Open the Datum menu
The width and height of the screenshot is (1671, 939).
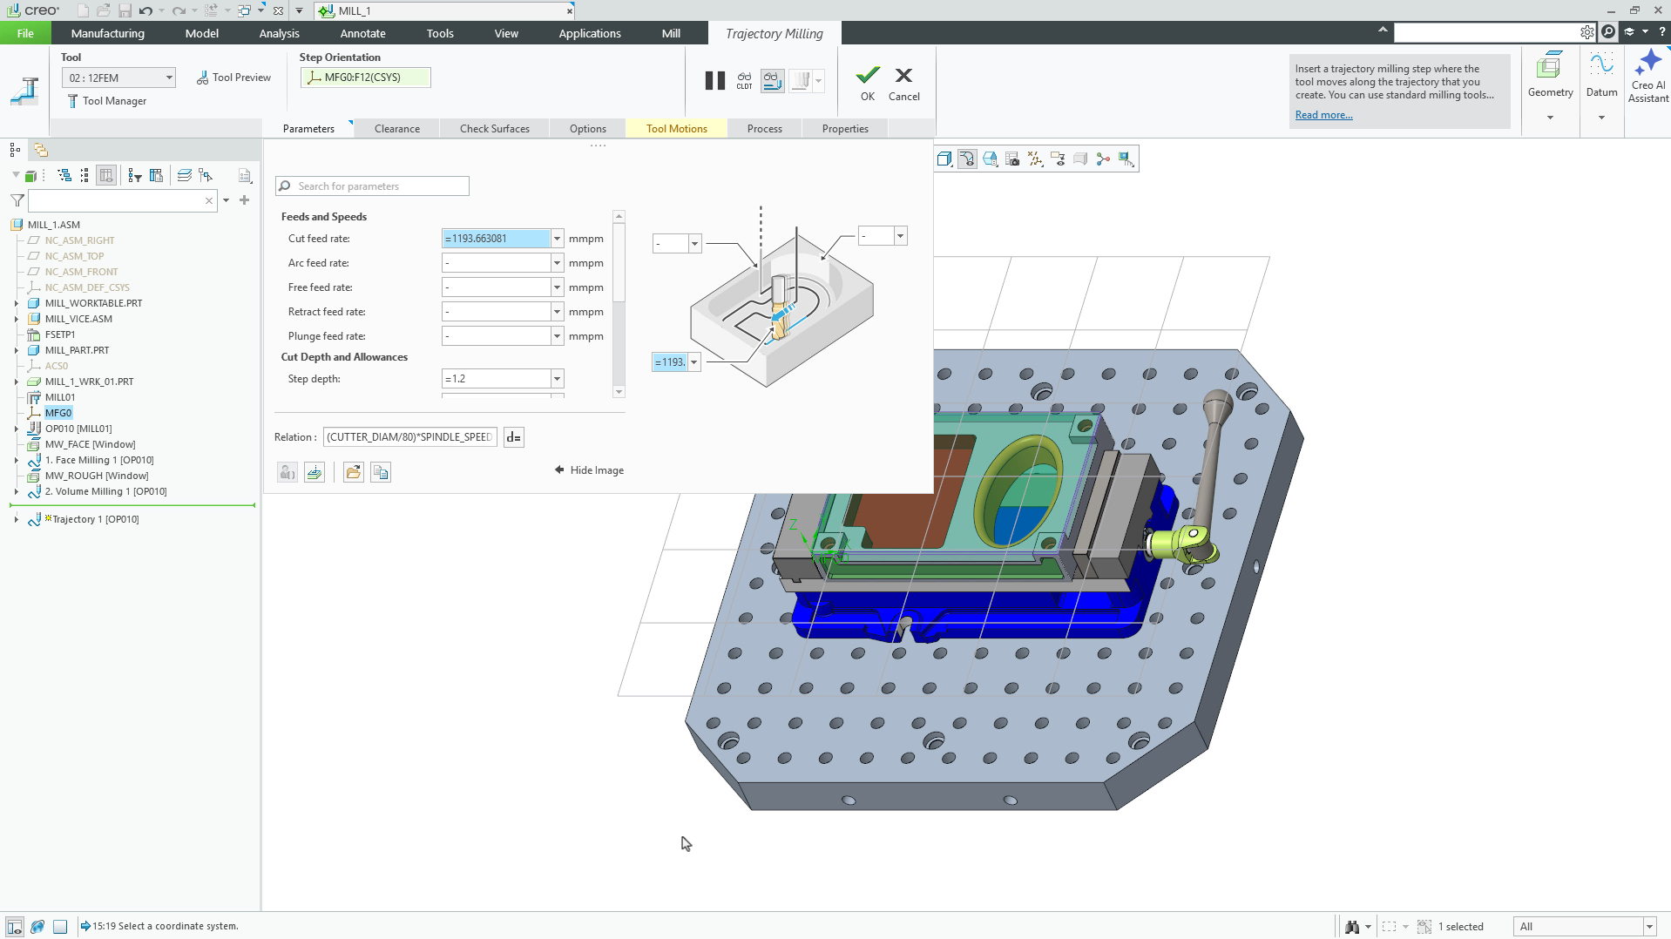pos(1601,85)
